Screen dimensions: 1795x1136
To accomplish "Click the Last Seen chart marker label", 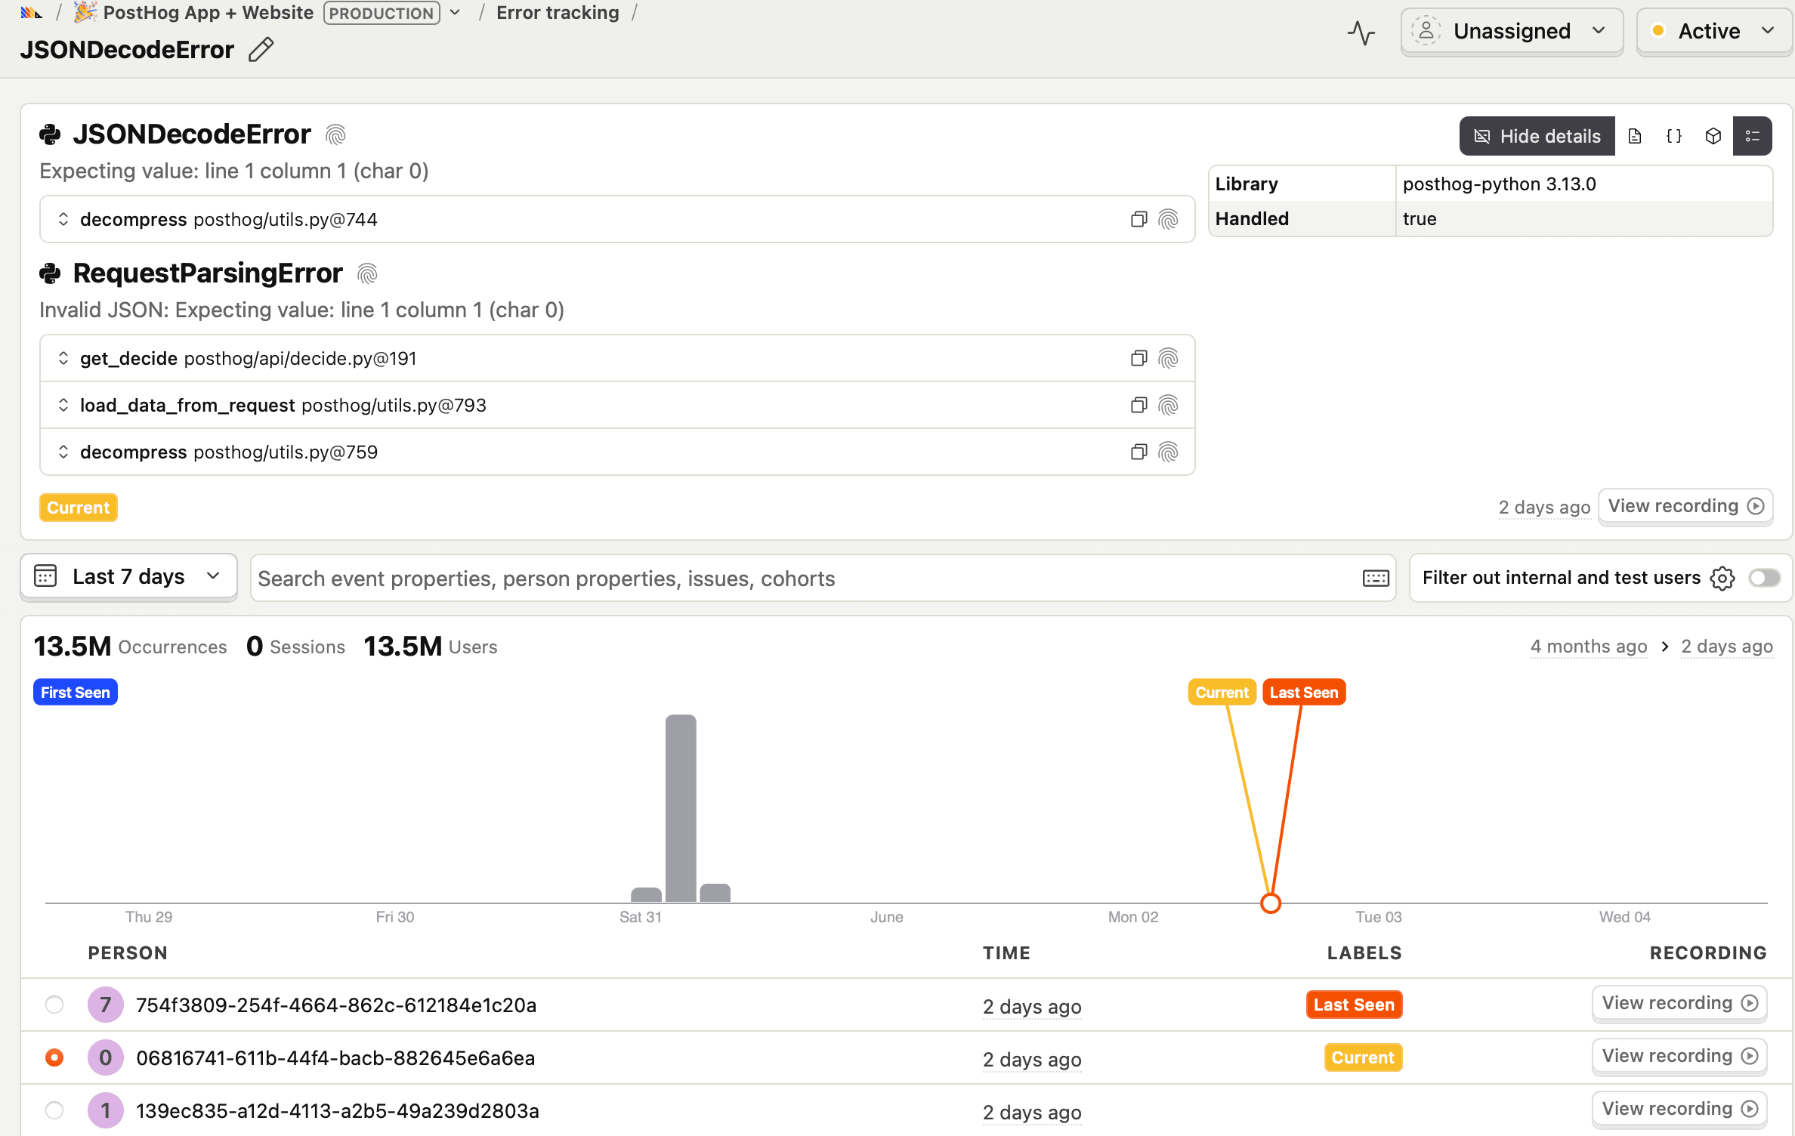I will coord(1304,693).
